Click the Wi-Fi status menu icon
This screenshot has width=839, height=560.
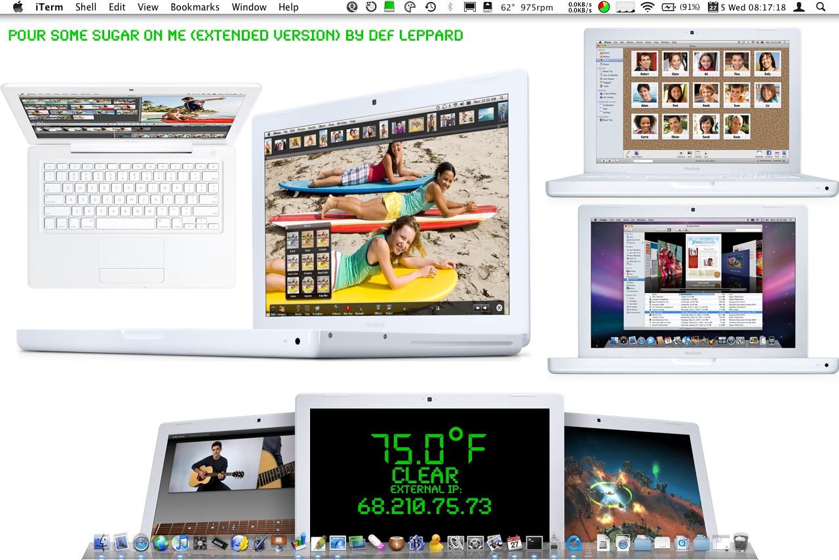coord(648,7)
